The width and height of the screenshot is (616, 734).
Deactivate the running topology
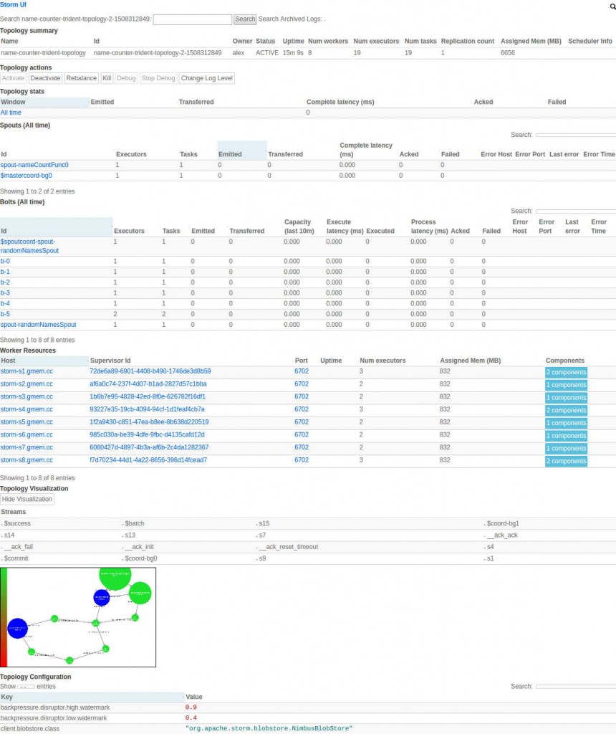coord(45,78)
